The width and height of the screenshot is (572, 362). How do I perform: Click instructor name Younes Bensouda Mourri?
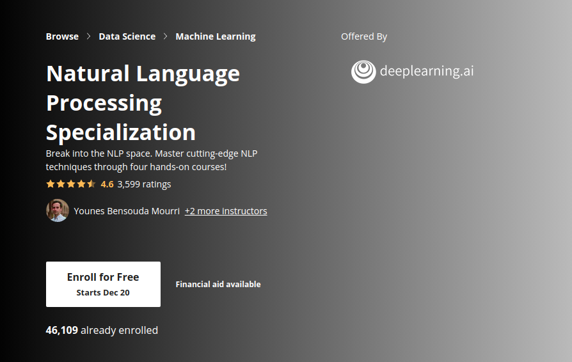tap(127, 211)
